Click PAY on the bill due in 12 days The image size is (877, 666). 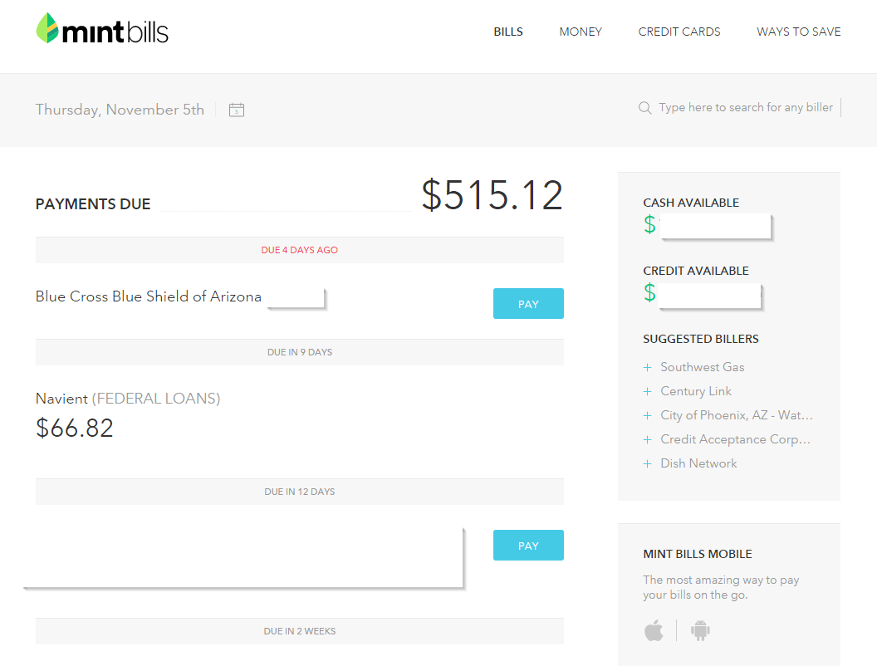pyautogui.click(x=528, y=545)
